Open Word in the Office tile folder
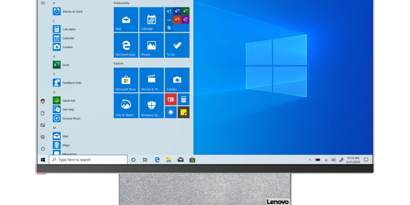 point(177,11)
